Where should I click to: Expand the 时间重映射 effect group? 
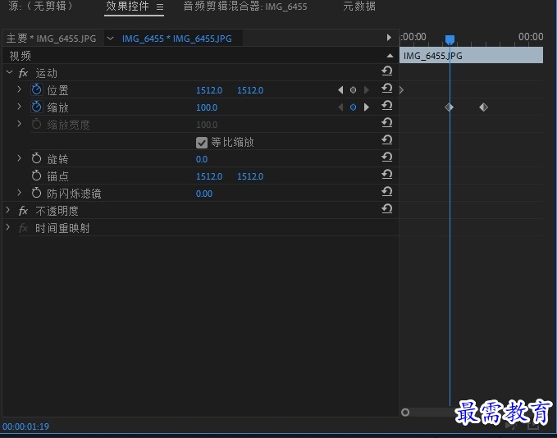(x=8, y=227)
